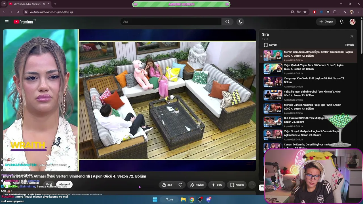The height and width of the screenshot is (204, 363).
Task: Open the YouTube guide hamburger menu
Action: pyautogui.click(x=7, y=22)
